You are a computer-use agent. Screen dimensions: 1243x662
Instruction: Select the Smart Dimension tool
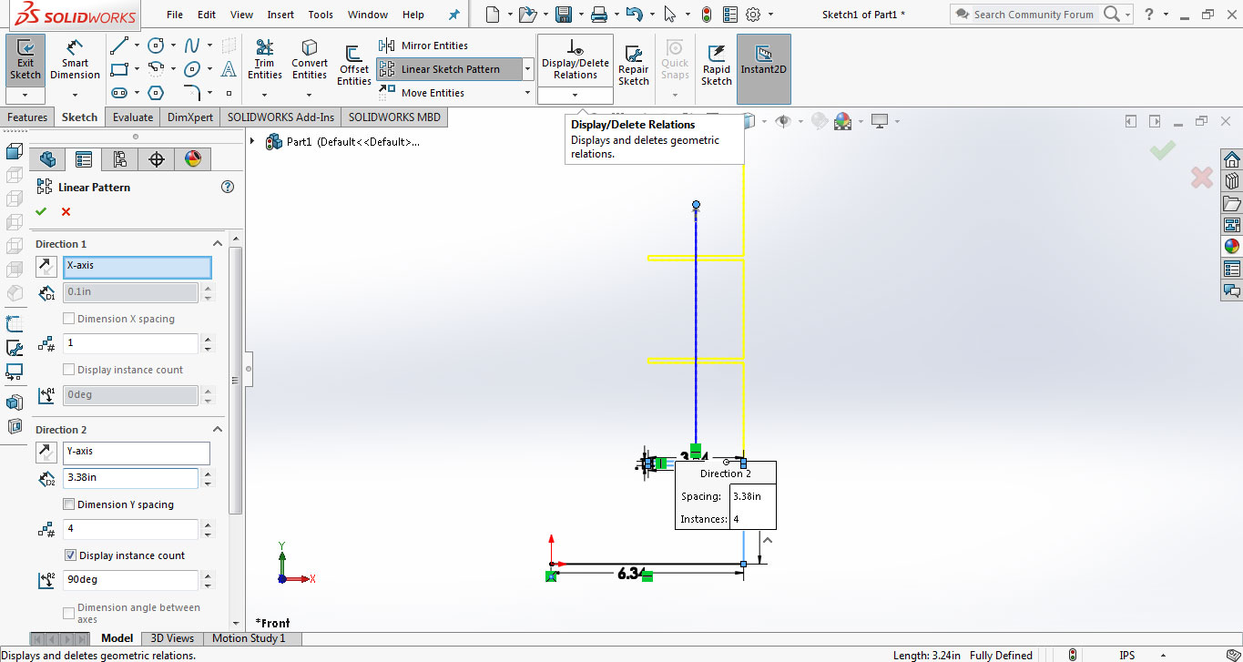tap(75, 60)
